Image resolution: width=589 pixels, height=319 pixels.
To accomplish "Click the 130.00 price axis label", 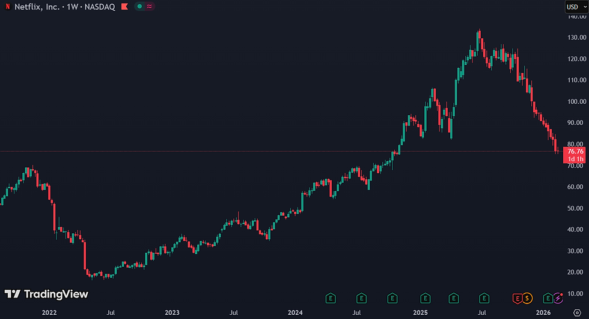I will coord(576,37).
